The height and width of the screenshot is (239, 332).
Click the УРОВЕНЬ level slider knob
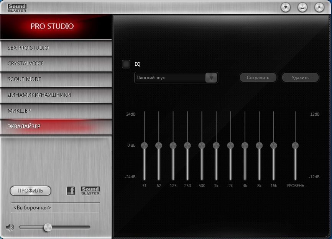(295, 146)
